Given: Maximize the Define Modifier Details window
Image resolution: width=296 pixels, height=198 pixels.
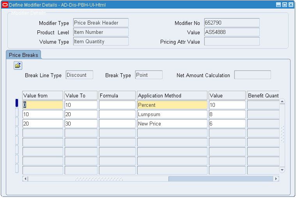Looking at the screenshot, I should (285, 5).
